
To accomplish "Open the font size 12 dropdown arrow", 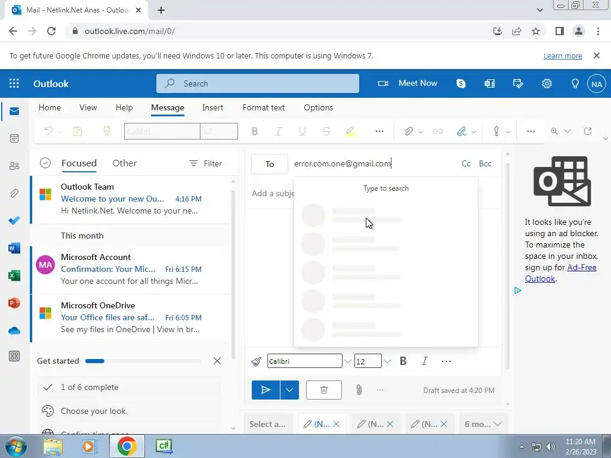I will point(387,361).
